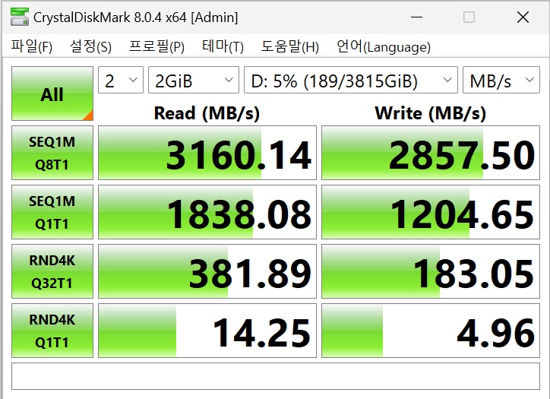
Task: Open the 도움말(H) menu
Action: 289,46
